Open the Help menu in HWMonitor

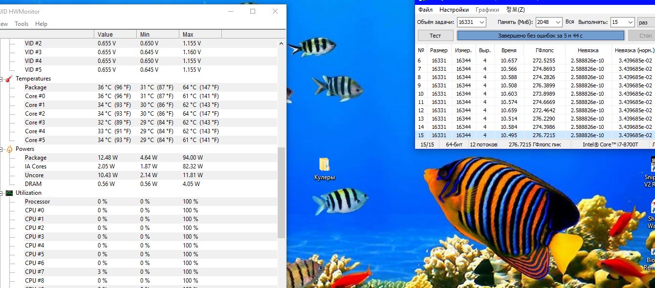42,24
